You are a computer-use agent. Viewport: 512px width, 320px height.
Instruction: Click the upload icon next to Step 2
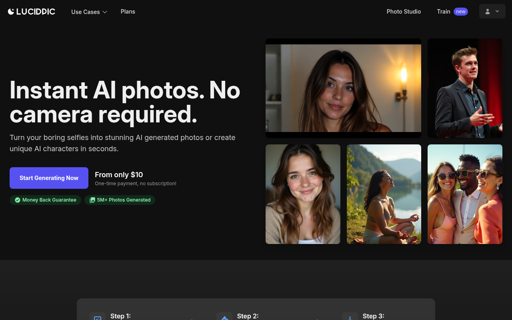pyautogui.click(x=224, y=317)
